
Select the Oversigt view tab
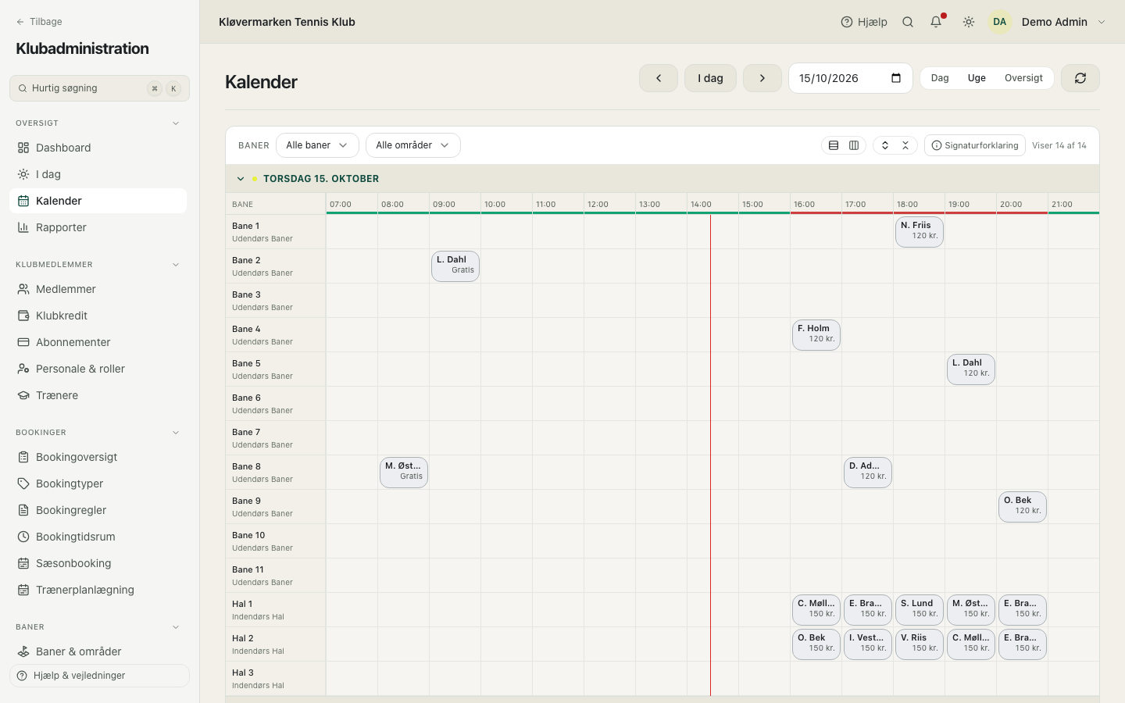click(1023, 78)
